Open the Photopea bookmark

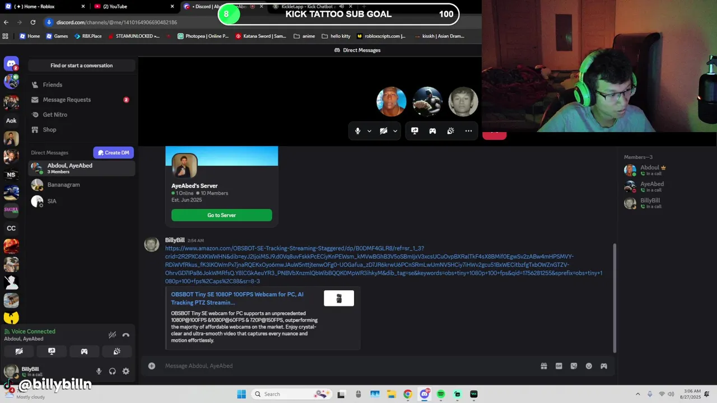tap(203, 36)
